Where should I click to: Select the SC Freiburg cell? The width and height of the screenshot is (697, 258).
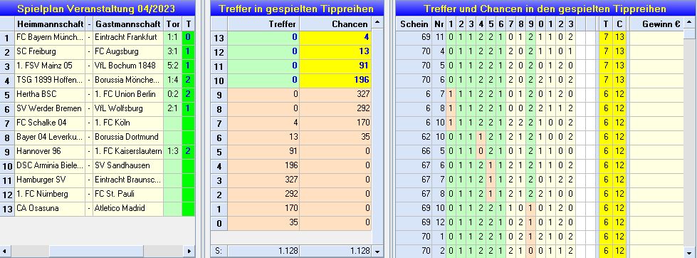click(x=50, y=52)
